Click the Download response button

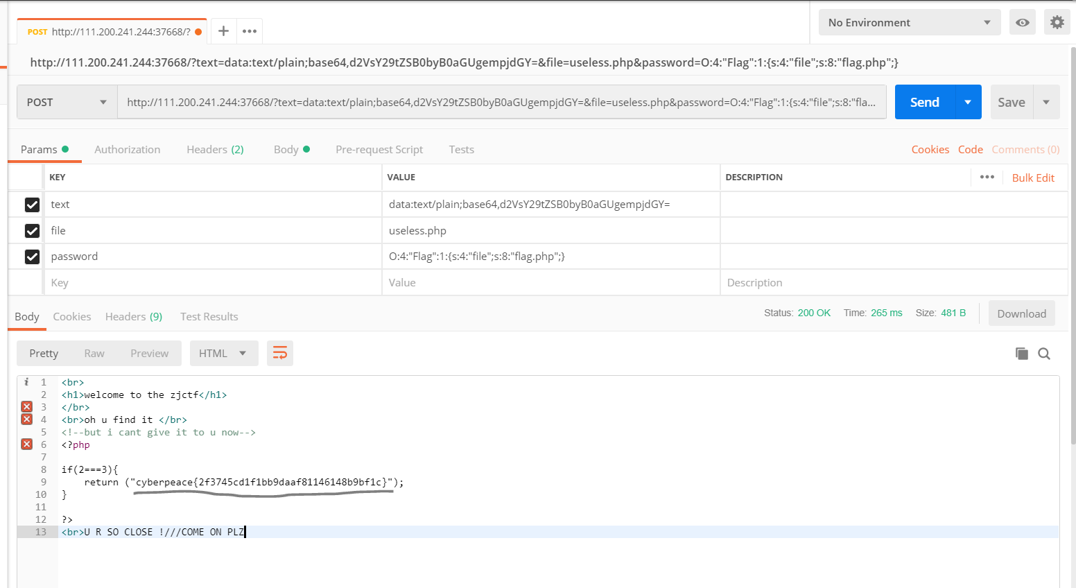coord(1022,313)
